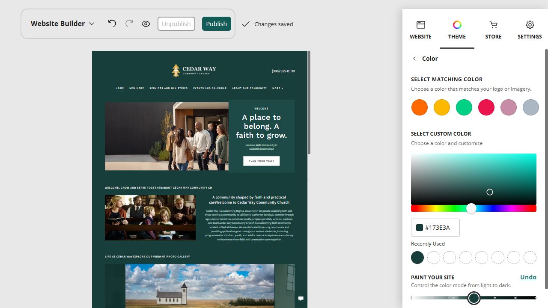Click the Plan Your Visit button
548x308 pixels.
pos(262,161)
